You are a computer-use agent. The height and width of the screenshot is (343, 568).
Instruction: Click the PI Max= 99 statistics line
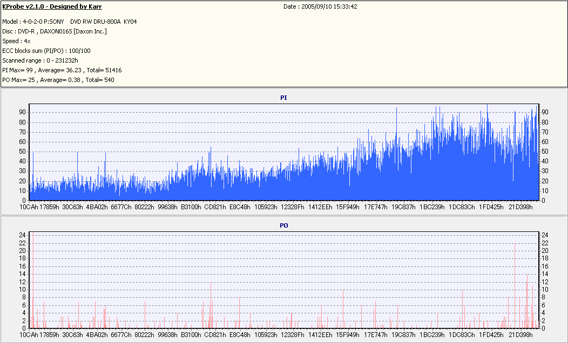62,70
